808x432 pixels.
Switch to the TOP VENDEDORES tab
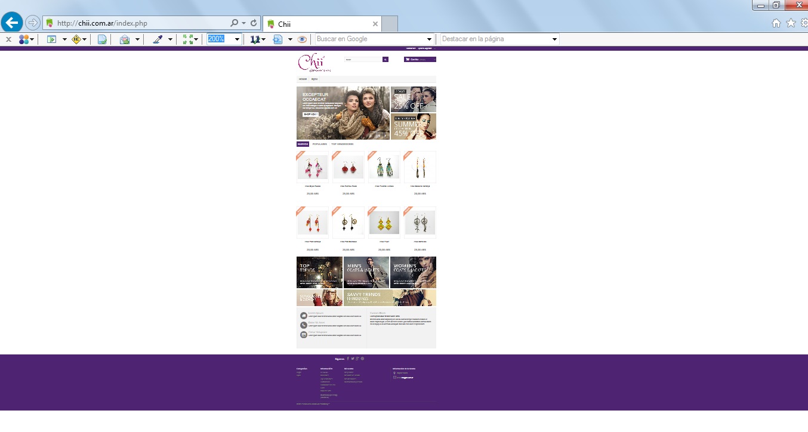pyautogui.click(x=343, y=144)
